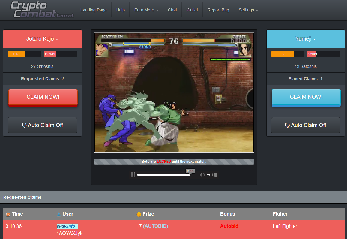The width and height of the screenshot is (347, 239).
Task: Click the (AUTOBID) prize label
Action: coord(156,226)
